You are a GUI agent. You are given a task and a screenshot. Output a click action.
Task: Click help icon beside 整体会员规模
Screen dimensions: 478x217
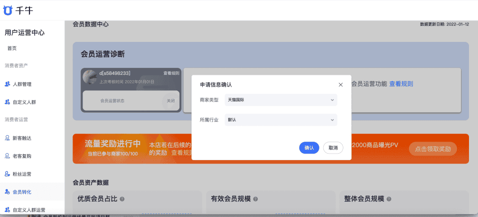[389, 199]
